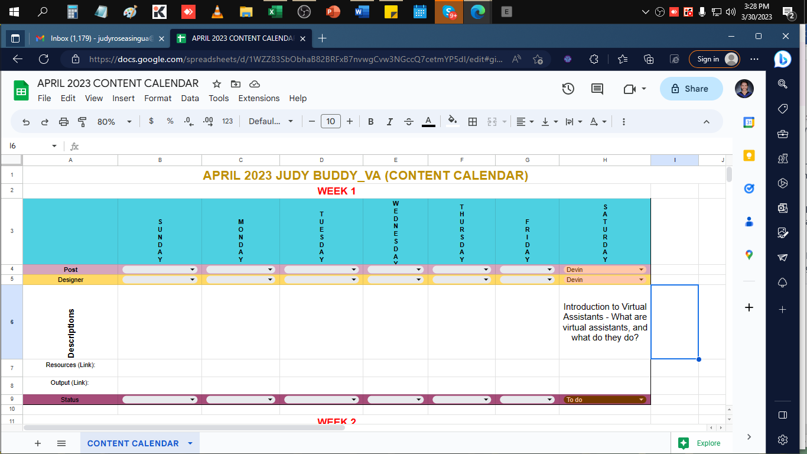Format as currency with dollar icon
Image resolution: width=807 pixels, height=454 pixels.
(x=151, y=121)
